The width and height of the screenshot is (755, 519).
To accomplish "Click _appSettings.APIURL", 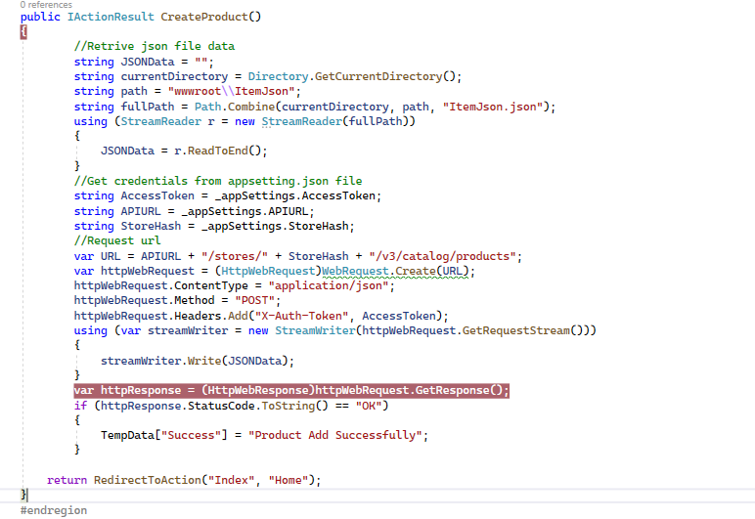I will (244, 211).
